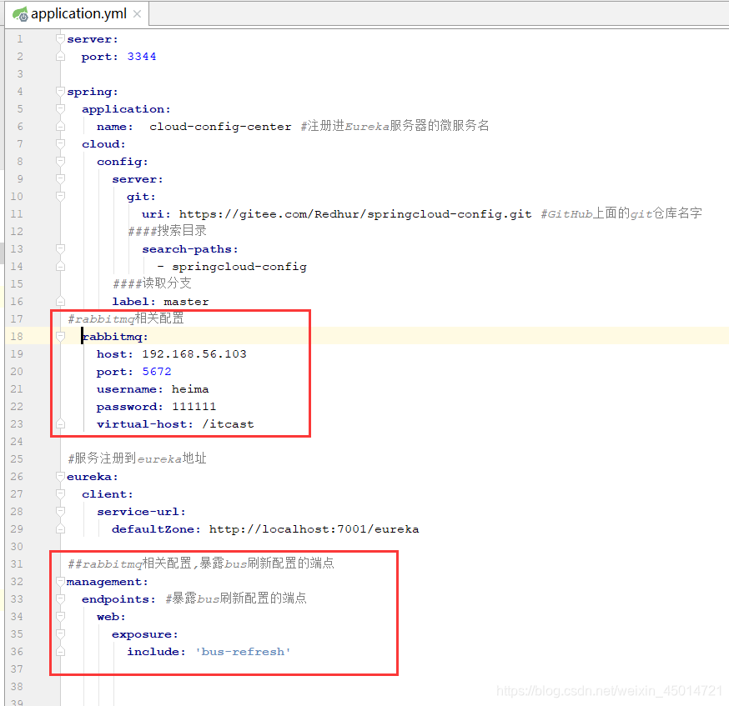Click the password value 111111
Image resolution: width=729 pixels, height=706 pixels.
pos(194,407)
